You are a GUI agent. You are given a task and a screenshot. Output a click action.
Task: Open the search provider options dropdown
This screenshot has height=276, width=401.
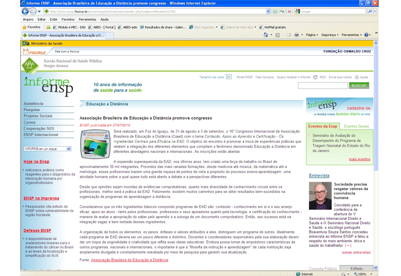click(375, 11)
